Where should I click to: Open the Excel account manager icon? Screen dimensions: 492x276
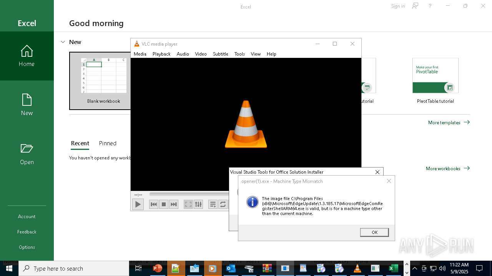tap(415, 6)
